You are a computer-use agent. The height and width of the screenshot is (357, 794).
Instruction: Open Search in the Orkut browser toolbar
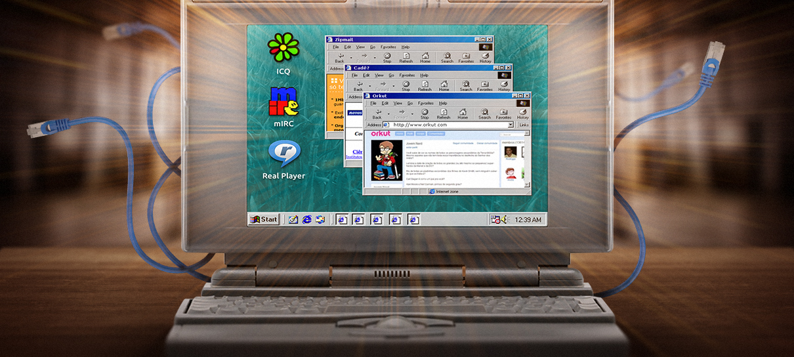pyautogui.click(x=484, y=114)
